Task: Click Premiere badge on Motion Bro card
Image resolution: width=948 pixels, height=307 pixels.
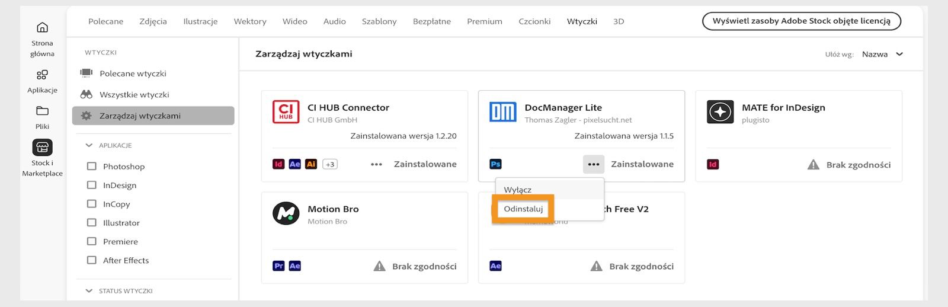Action: point(278,266)
